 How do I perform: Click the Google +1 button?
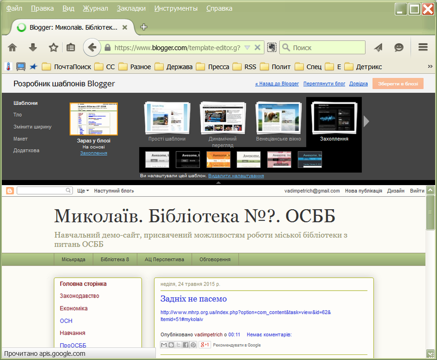coord(205,345)
